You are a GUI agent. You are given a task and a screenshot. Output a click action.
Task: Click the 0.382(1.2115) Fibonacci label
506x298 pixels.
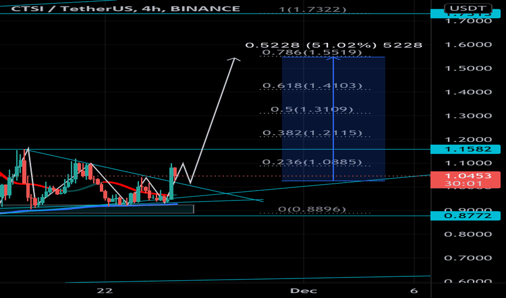point(312,133)
